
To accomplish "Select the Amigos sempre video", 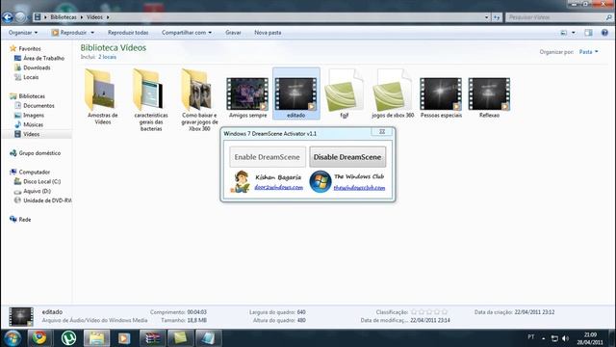I will coord(247,94).
